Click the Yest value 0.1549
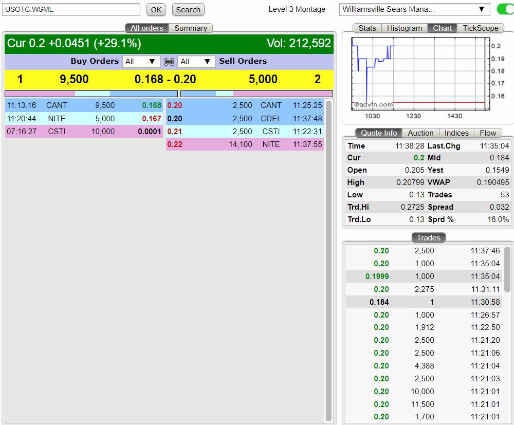The width and height of the screenshot is (514, 425). pyautogui.click(x=497, y=170)
